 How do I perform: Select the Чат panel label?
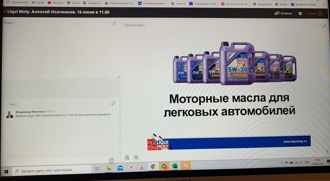12,105
